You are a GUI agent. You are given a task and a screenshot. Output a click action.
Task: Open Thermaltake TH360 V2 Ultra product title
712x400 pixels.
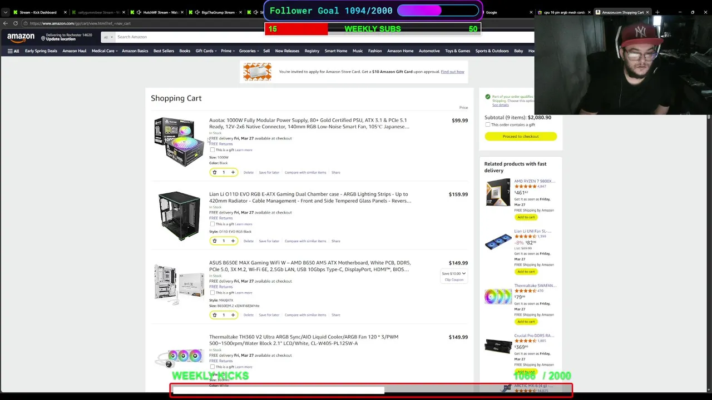[x=304, y=340]
